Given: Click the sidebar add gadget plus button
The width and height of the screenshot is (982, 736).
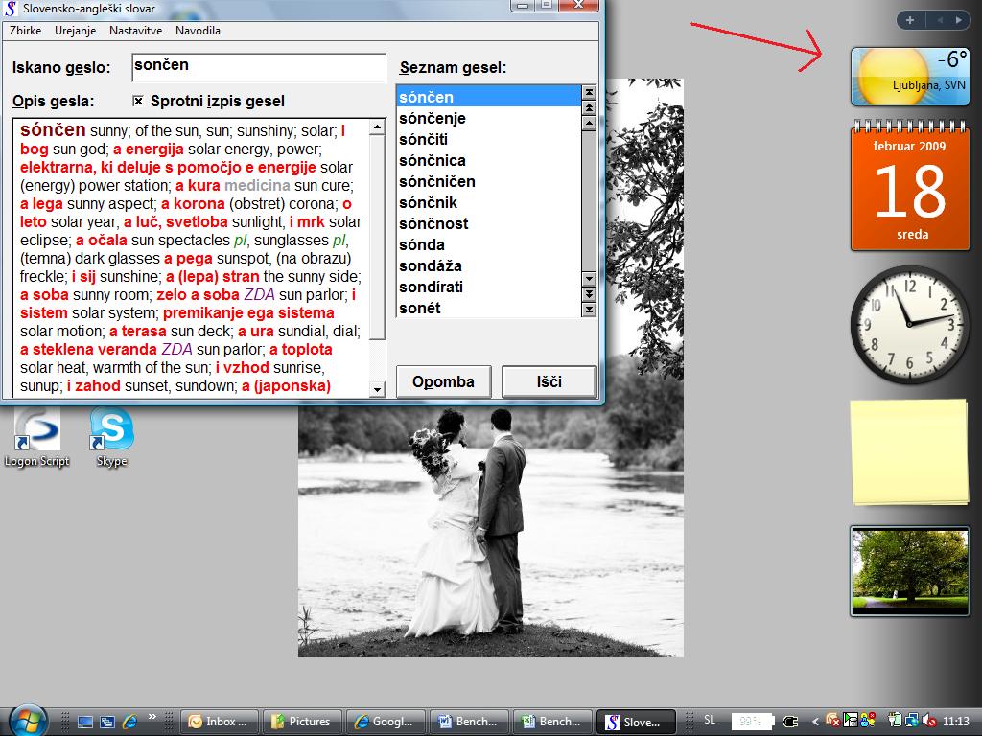Looking at the screenshot, I should (909, 19).
